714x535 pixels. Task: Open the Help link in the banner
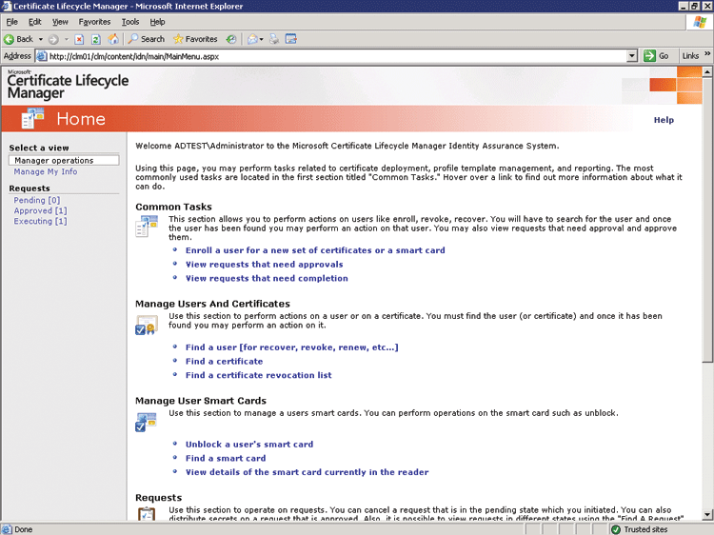[664, 120]
